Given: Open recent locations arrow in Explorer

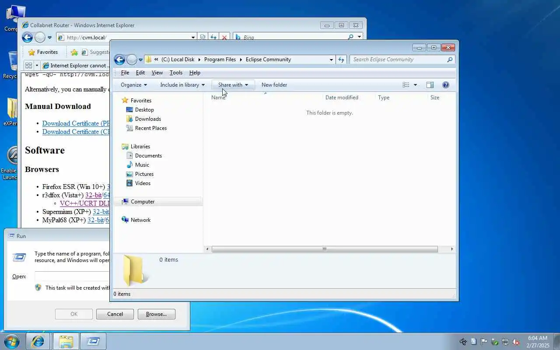Looking at the screenshot, I should point(140,60).
